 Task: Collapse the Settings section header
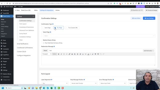[25, 16]
